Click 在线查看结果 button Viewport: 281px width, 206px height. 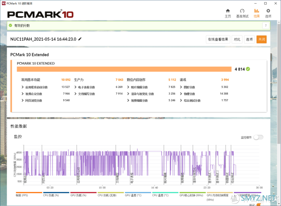point(218,39)
